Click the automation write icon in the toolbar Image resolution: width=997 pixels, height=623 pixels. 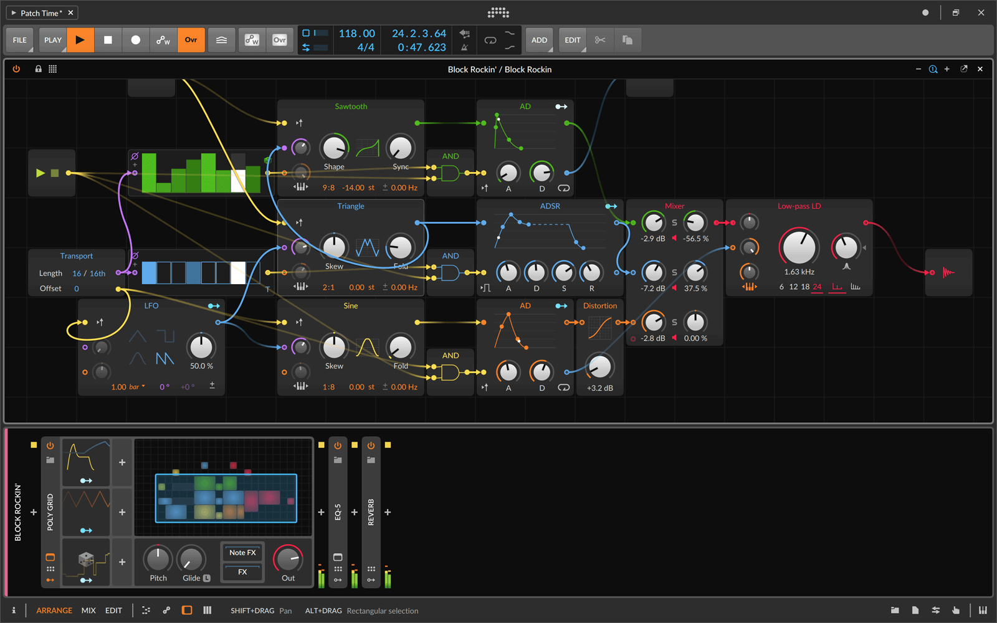pos(163,40)
